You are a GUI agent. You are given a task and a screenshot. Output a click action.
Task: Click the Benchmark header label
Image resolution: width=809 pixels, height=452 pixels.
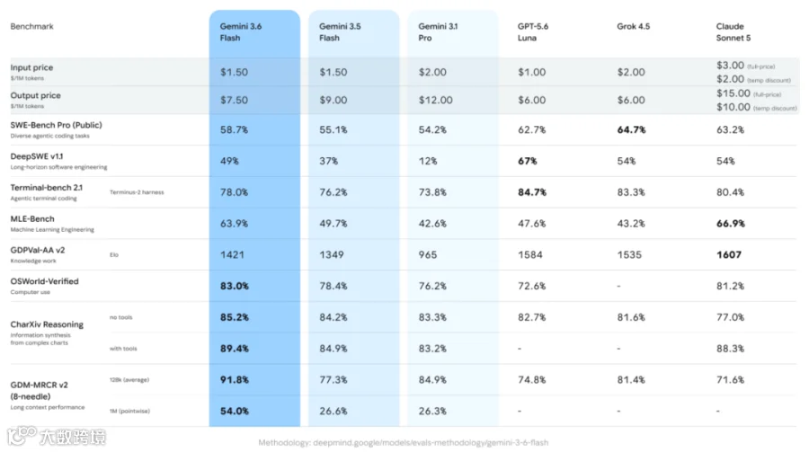(32, 26)
